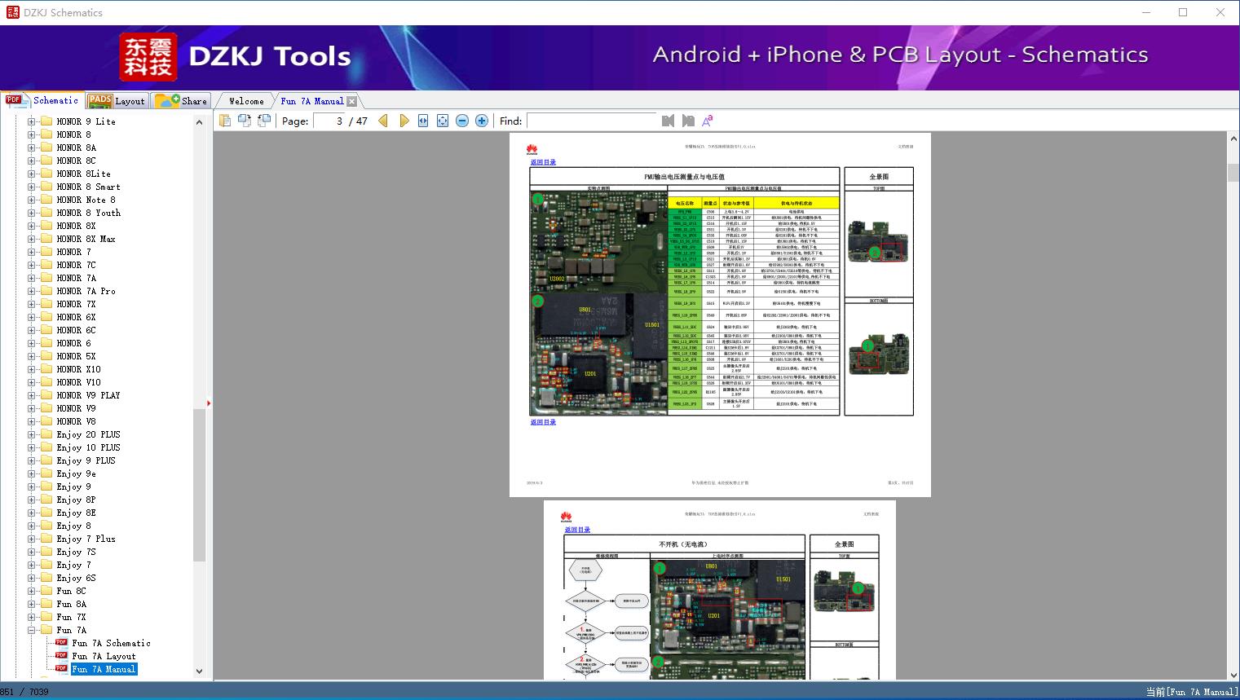Click the Page number field
Image resolution: width=1240 pixels, height=700 pixels.
pyautogui.click(x=329, y=121)
